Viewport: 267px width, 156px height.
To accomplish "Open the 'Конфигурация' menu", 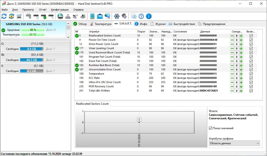I will (60, 10).
